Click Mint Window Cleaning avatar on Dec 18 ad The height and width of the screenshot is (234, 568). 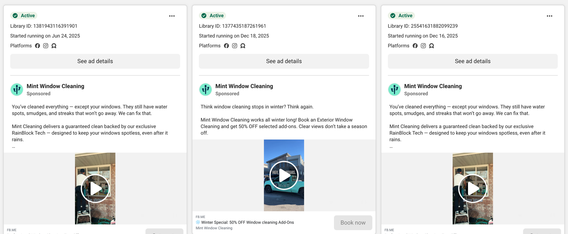(206, 89)
